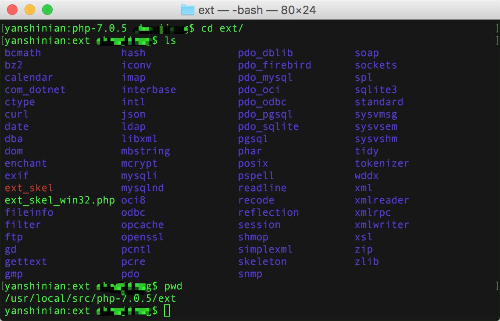Screen dimensions: 500x321
Task: Click the 'pdo_firebird' directory name
Action: coord(275,65)
